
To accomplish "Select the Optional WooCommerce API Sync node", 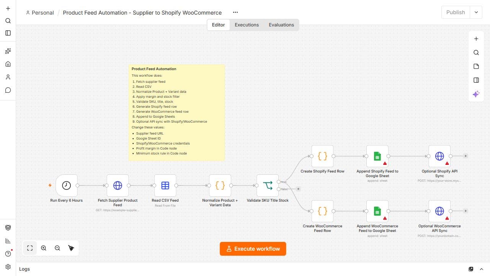I will 439,211.
